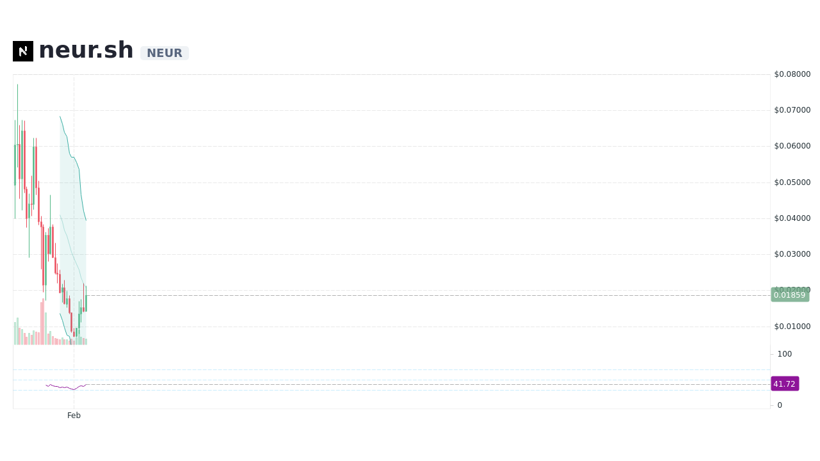The height and width of the screenshot is (461, 820).
Task: Click the NEUR ticker badge
Action: point(165,53)
